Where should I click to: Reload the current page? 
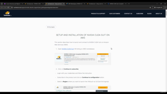8,8
